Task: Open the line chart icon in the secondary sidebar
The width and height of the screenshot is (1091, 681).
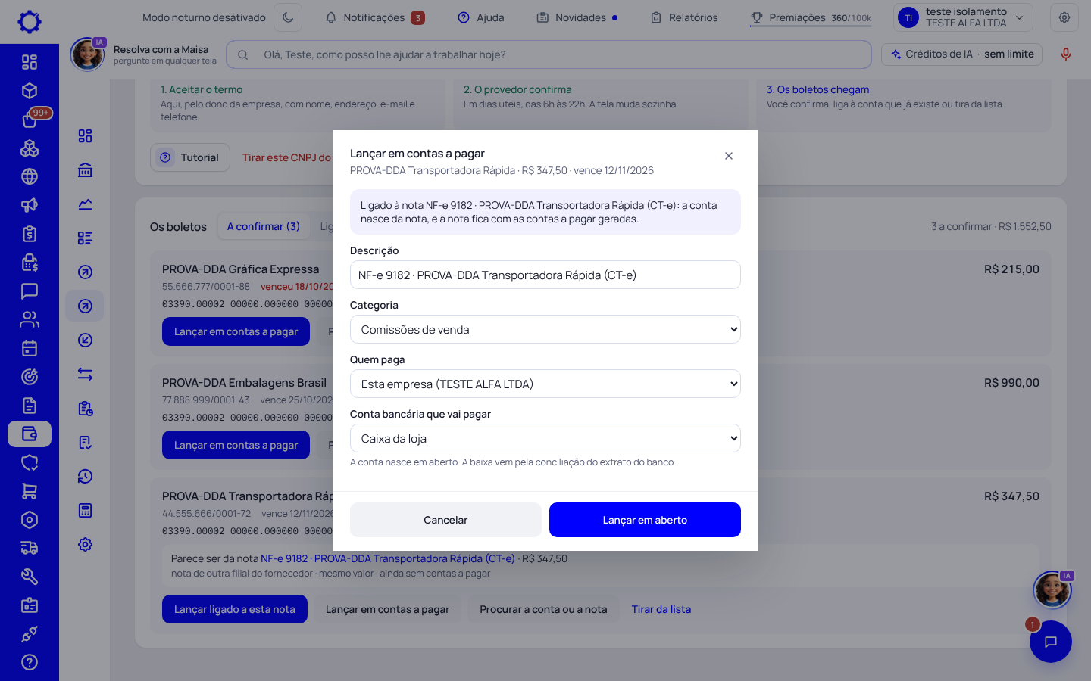Action: tap(85, 204)
